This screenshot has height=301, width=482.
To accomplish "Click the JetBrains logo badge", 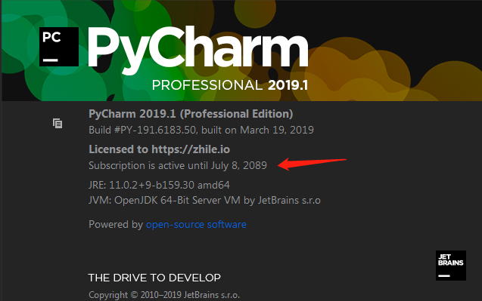I will tap(451, 266).
